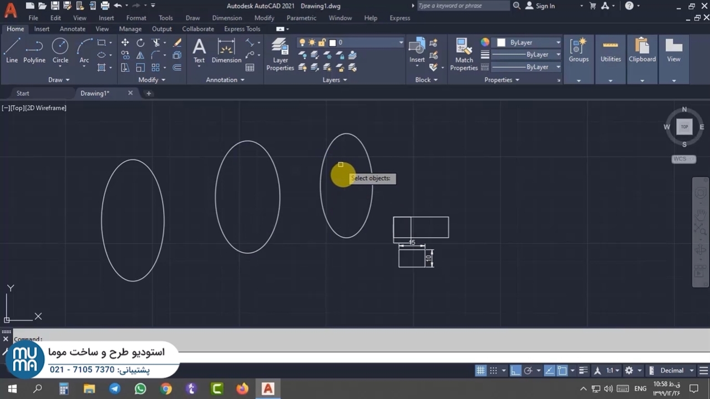
Task: Open the Decimal units dropdown
Action: [672, 371]
